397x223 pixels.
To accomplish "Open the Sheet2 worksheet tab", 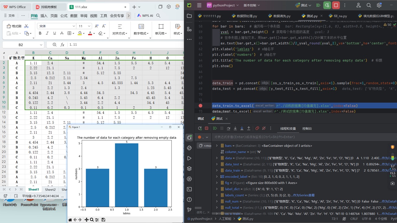I will coord(50,190).
